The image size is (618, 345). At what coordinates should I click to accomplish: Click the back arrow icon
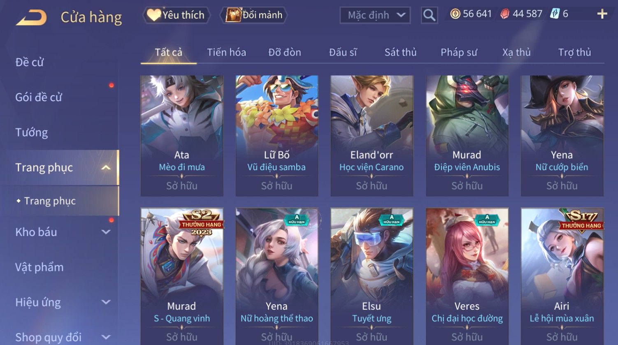click(x=31, y=18)
